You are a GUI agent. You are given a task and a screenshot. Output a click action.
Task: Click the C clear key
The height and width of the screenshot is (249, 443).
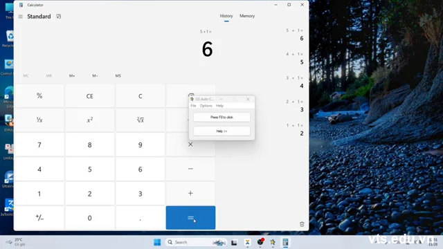coord(140,96)
